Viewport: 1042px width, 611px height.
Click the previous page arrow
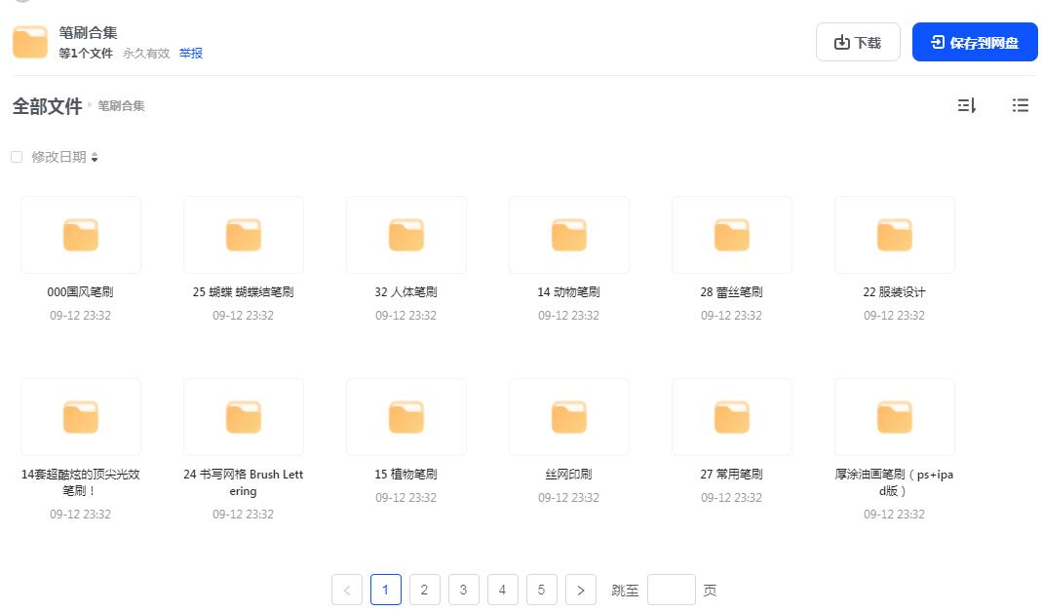pos(347,590)
